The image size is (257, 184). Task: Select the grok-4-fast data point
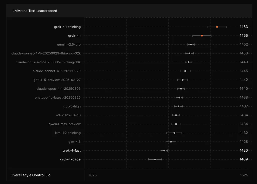(164, 150)
